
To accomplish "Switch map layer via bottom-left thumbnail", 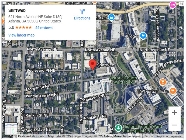I will [11, 129].
